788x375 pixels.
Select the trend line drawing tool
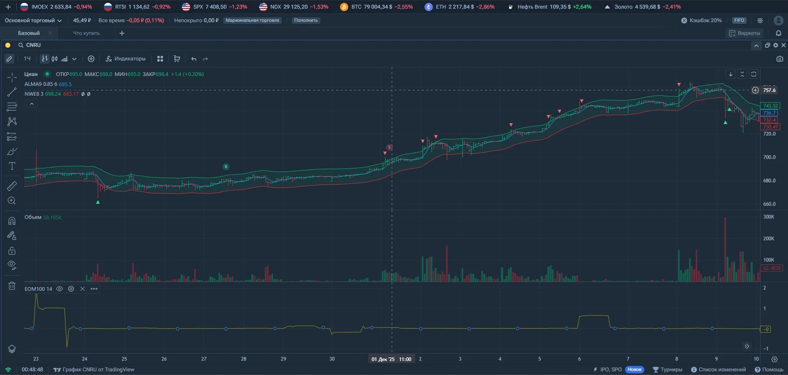[12, 92]
